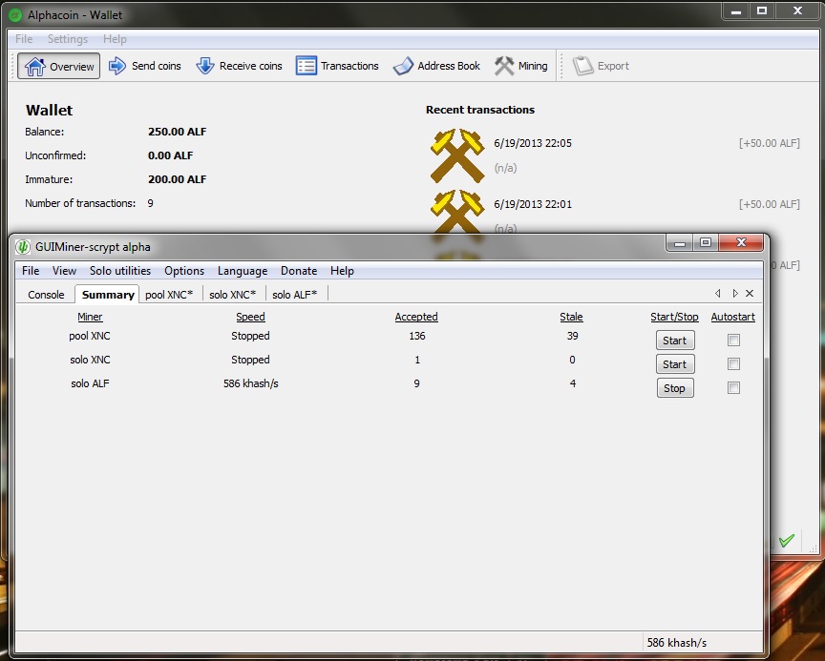This screenshot has height=661, width=825.
Task: Open the GUIMiner View menu
Action: (64, 271)
